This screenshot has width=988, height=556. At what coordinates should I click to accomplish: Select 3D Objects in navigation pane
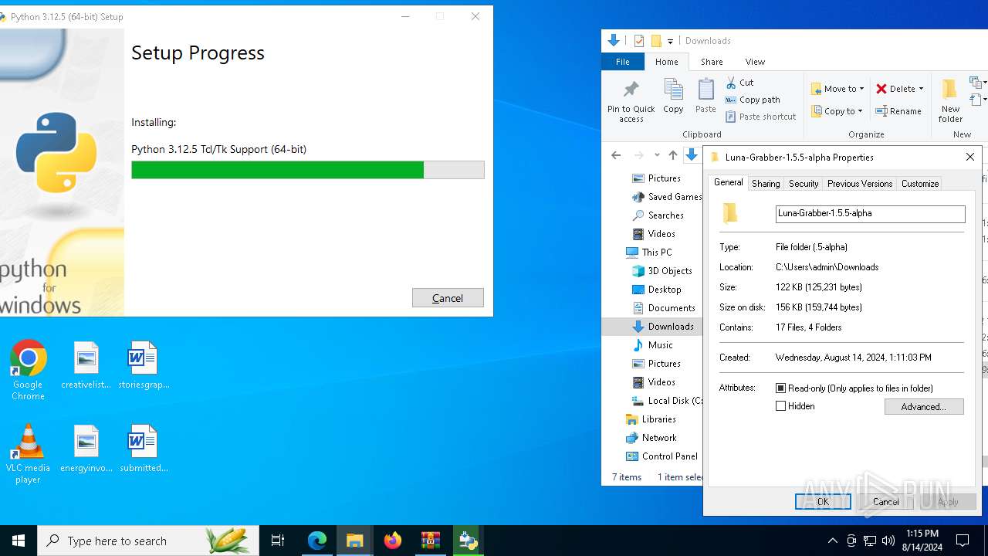click(661, 271)
